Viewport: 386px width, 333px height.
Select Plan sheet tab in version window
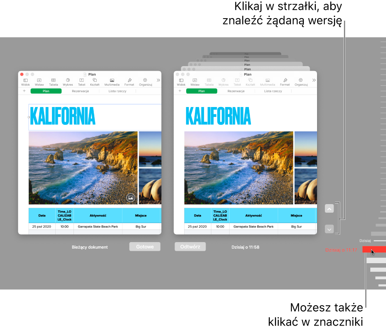click(201, 91)
